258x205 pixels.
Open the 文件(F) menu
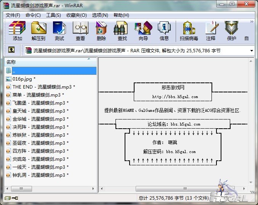(13, 15)
